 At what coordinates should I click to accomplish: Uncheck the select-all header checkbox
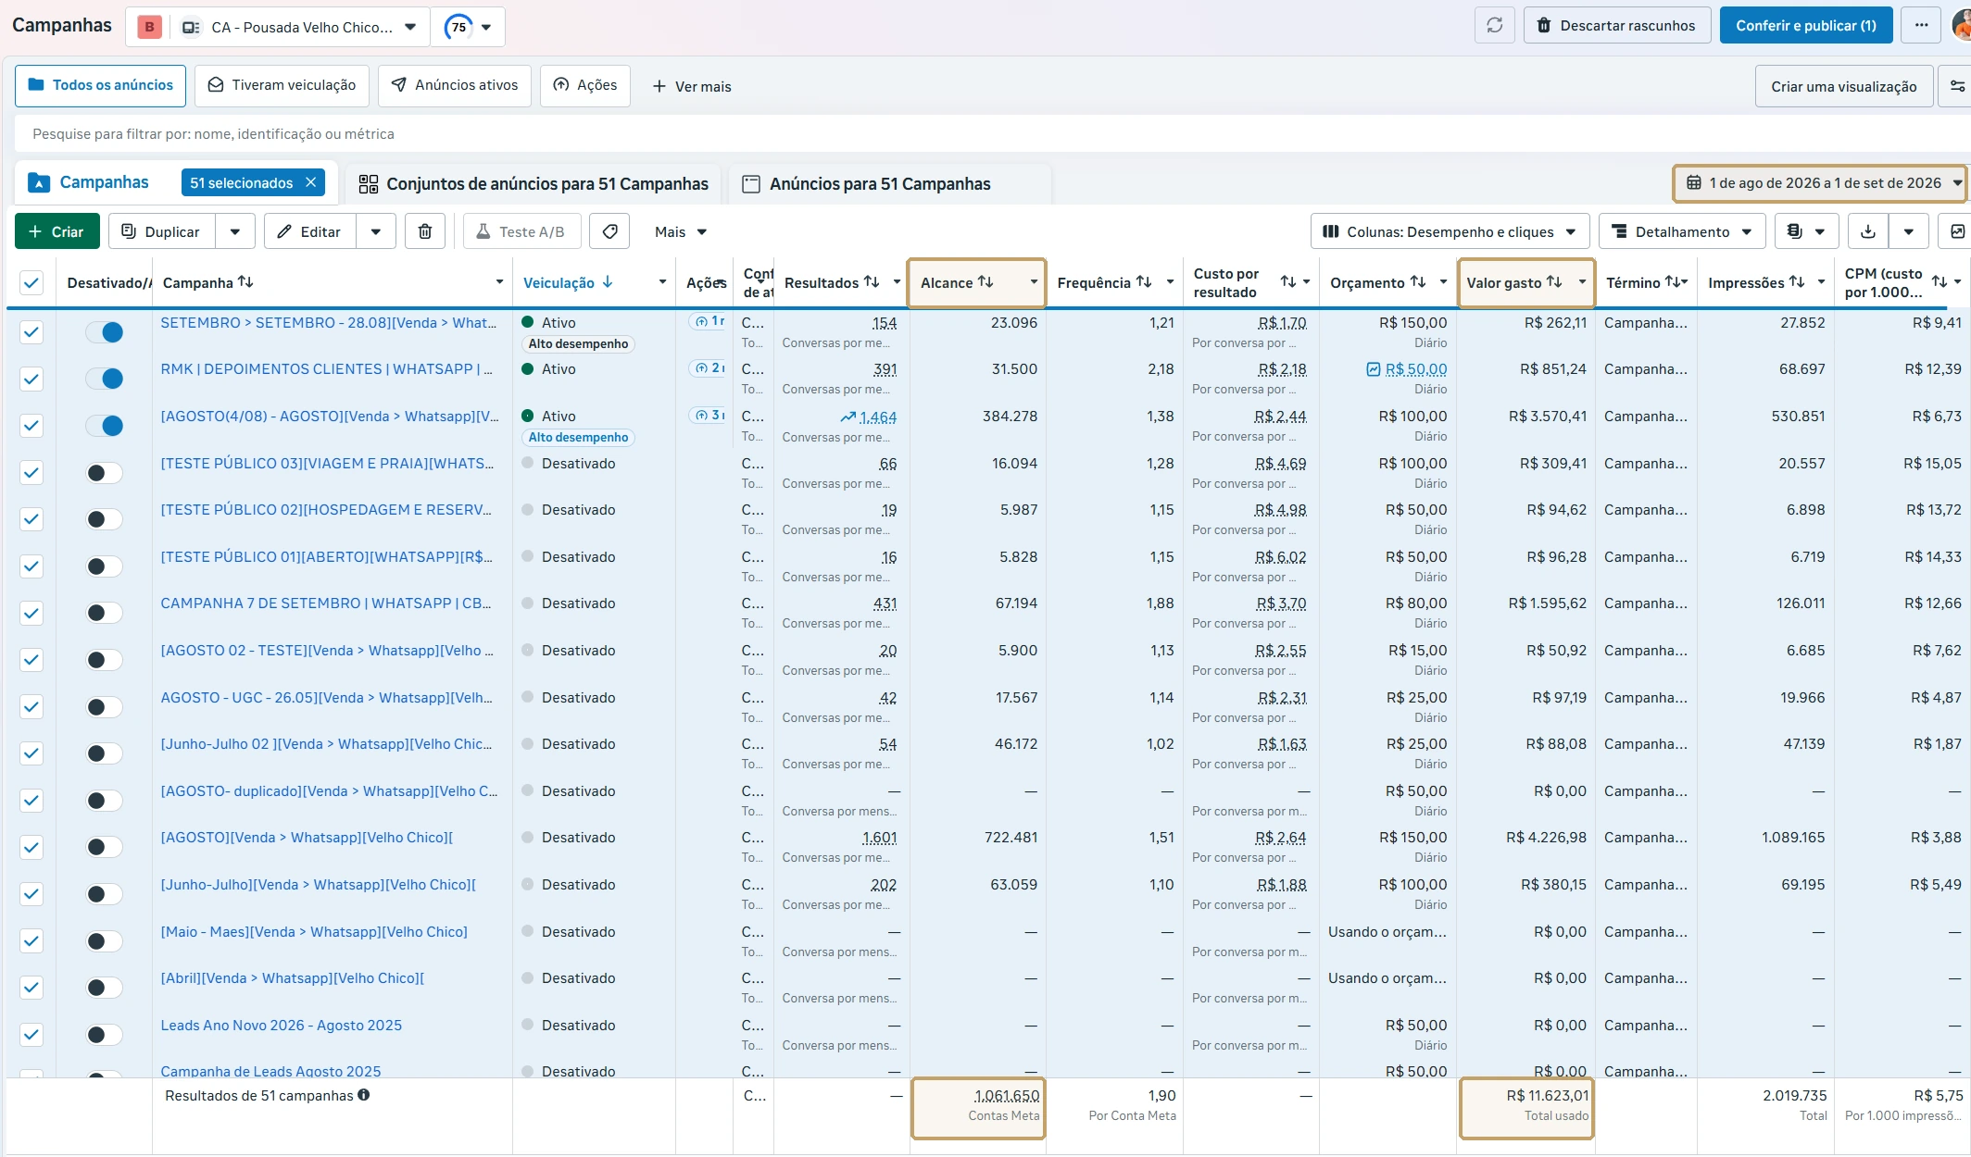point(31,282)
